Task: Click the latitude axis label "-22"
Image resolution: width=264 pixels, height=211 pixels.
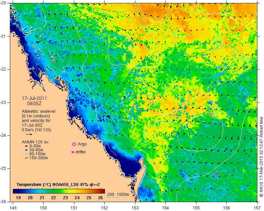Action: coord(3,69)
